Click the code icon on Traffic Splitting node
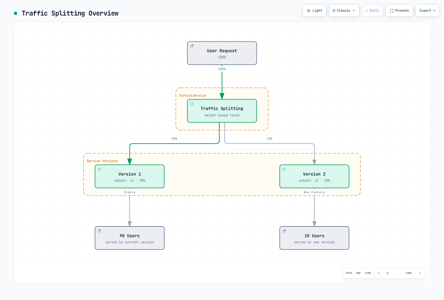The height and width of the screenshot is (300, 444). click(x=192, y=104)
